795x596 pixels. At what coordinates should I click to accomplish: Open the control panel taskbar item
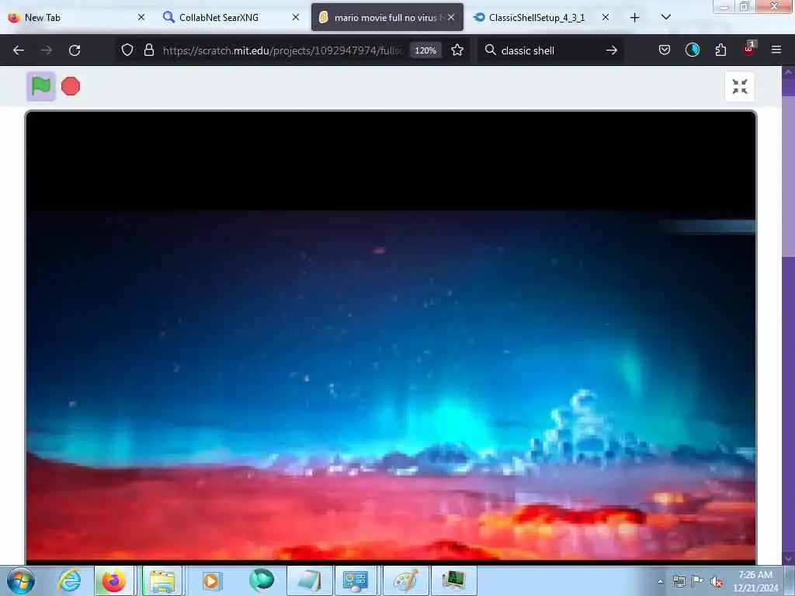[356, 580]
